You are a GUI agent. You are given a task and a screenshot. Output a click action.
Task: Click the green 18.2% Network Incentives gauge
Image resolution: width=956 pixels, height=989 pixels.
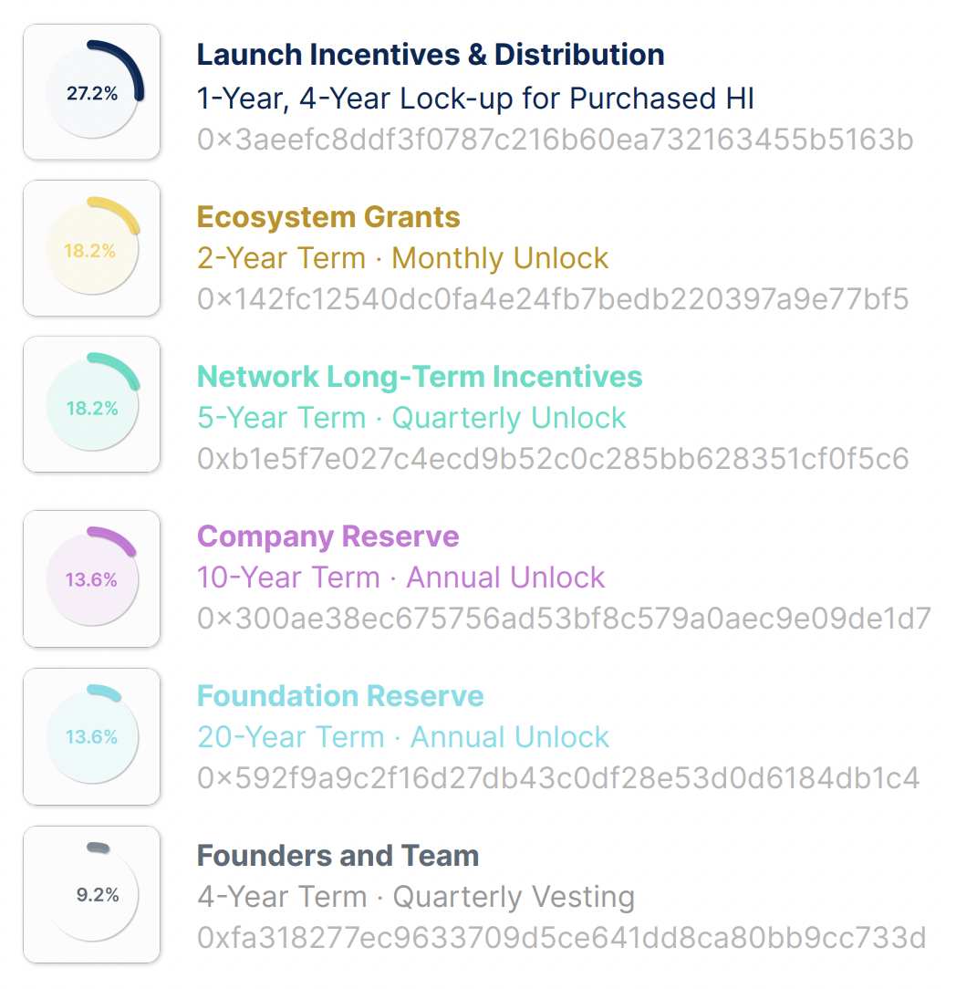tap(92, 405)
